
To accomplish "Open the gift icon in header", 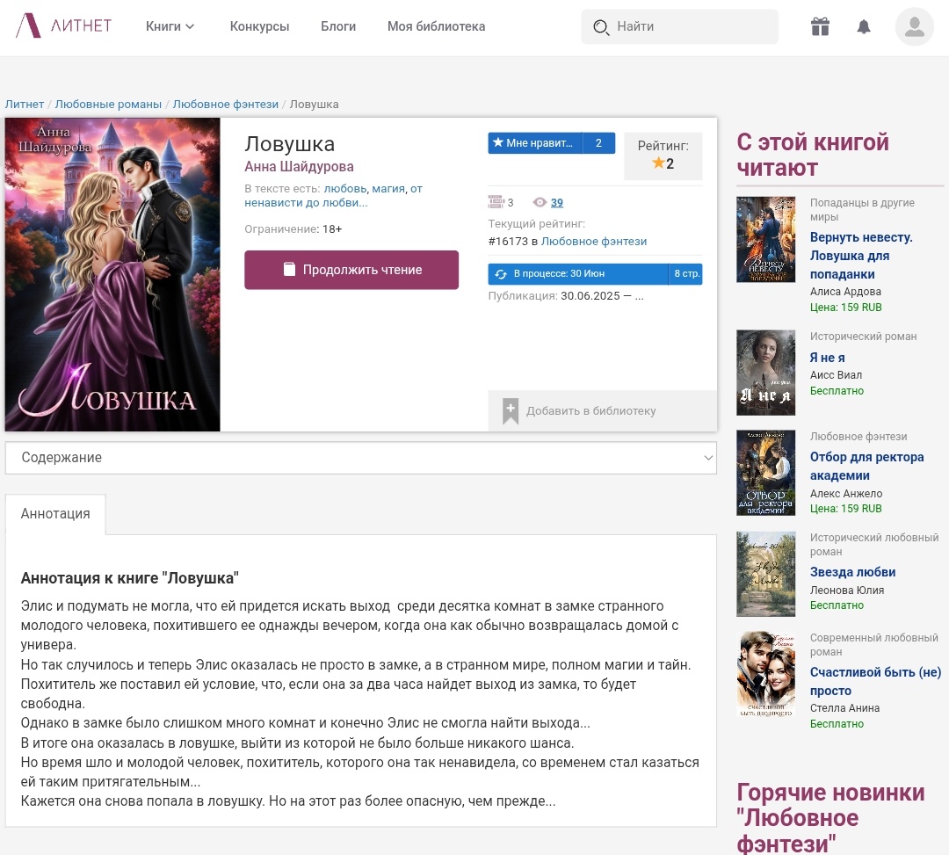I will tap(820, 26).
